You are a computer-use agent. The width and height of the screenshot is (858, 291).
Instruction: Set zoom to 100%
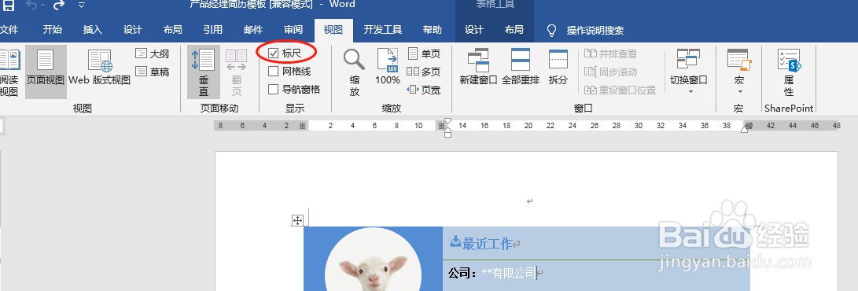tap(388, 67)
